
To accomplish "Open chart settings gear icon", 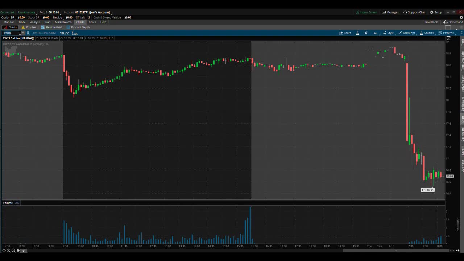I will pyautogui.click(x=366, y=33).
